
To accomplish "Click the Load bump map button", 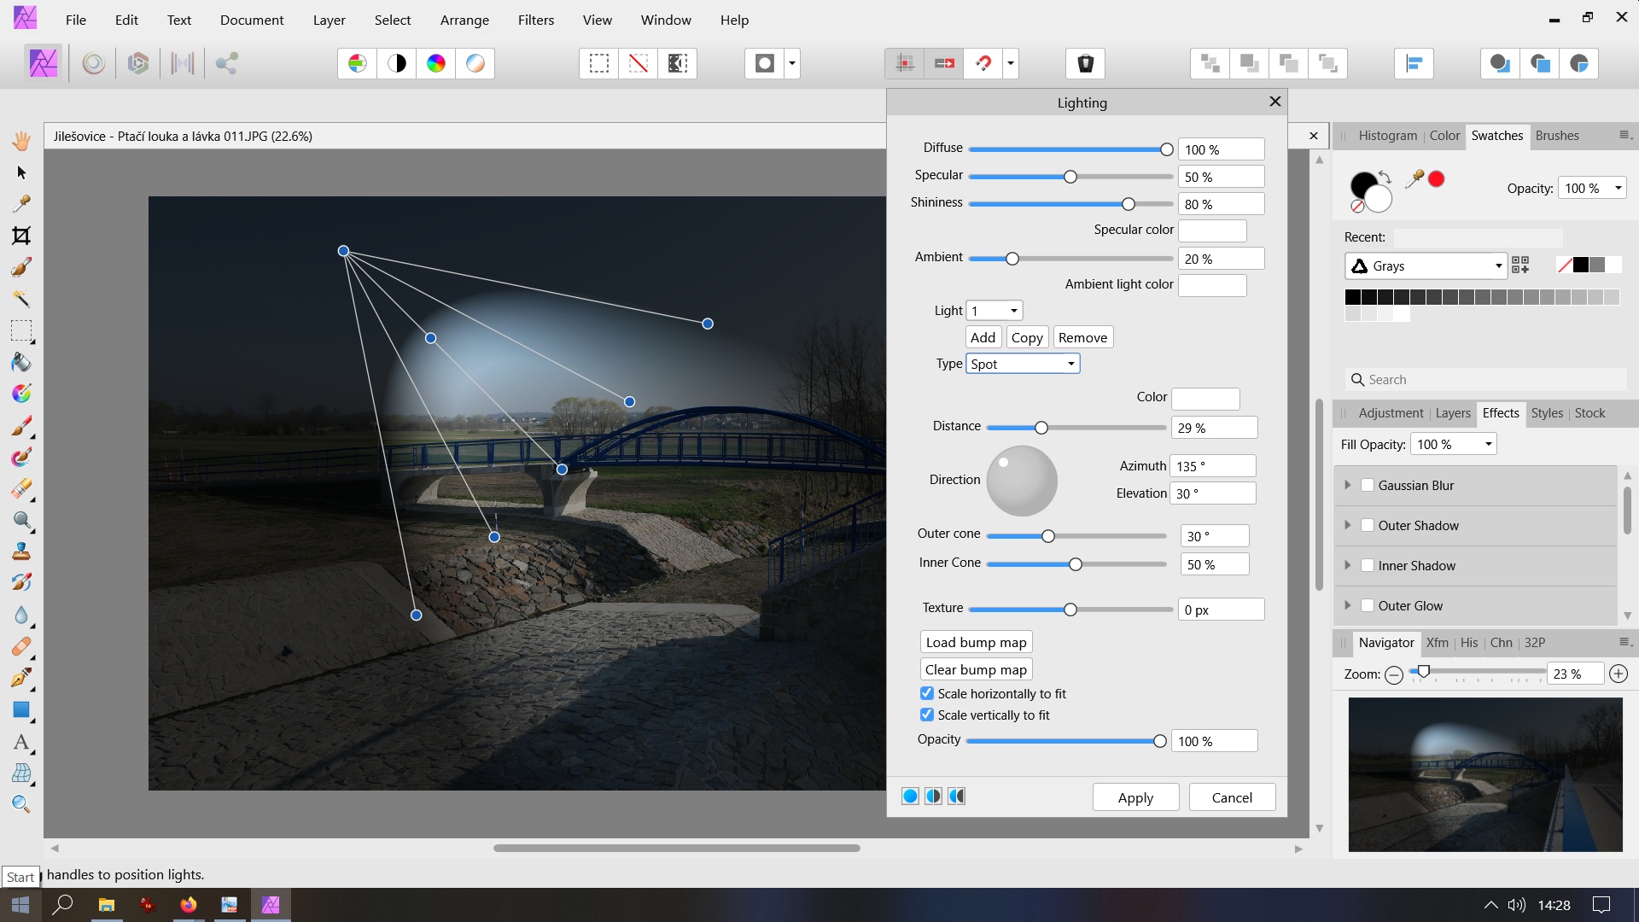I will coord(976,642).
